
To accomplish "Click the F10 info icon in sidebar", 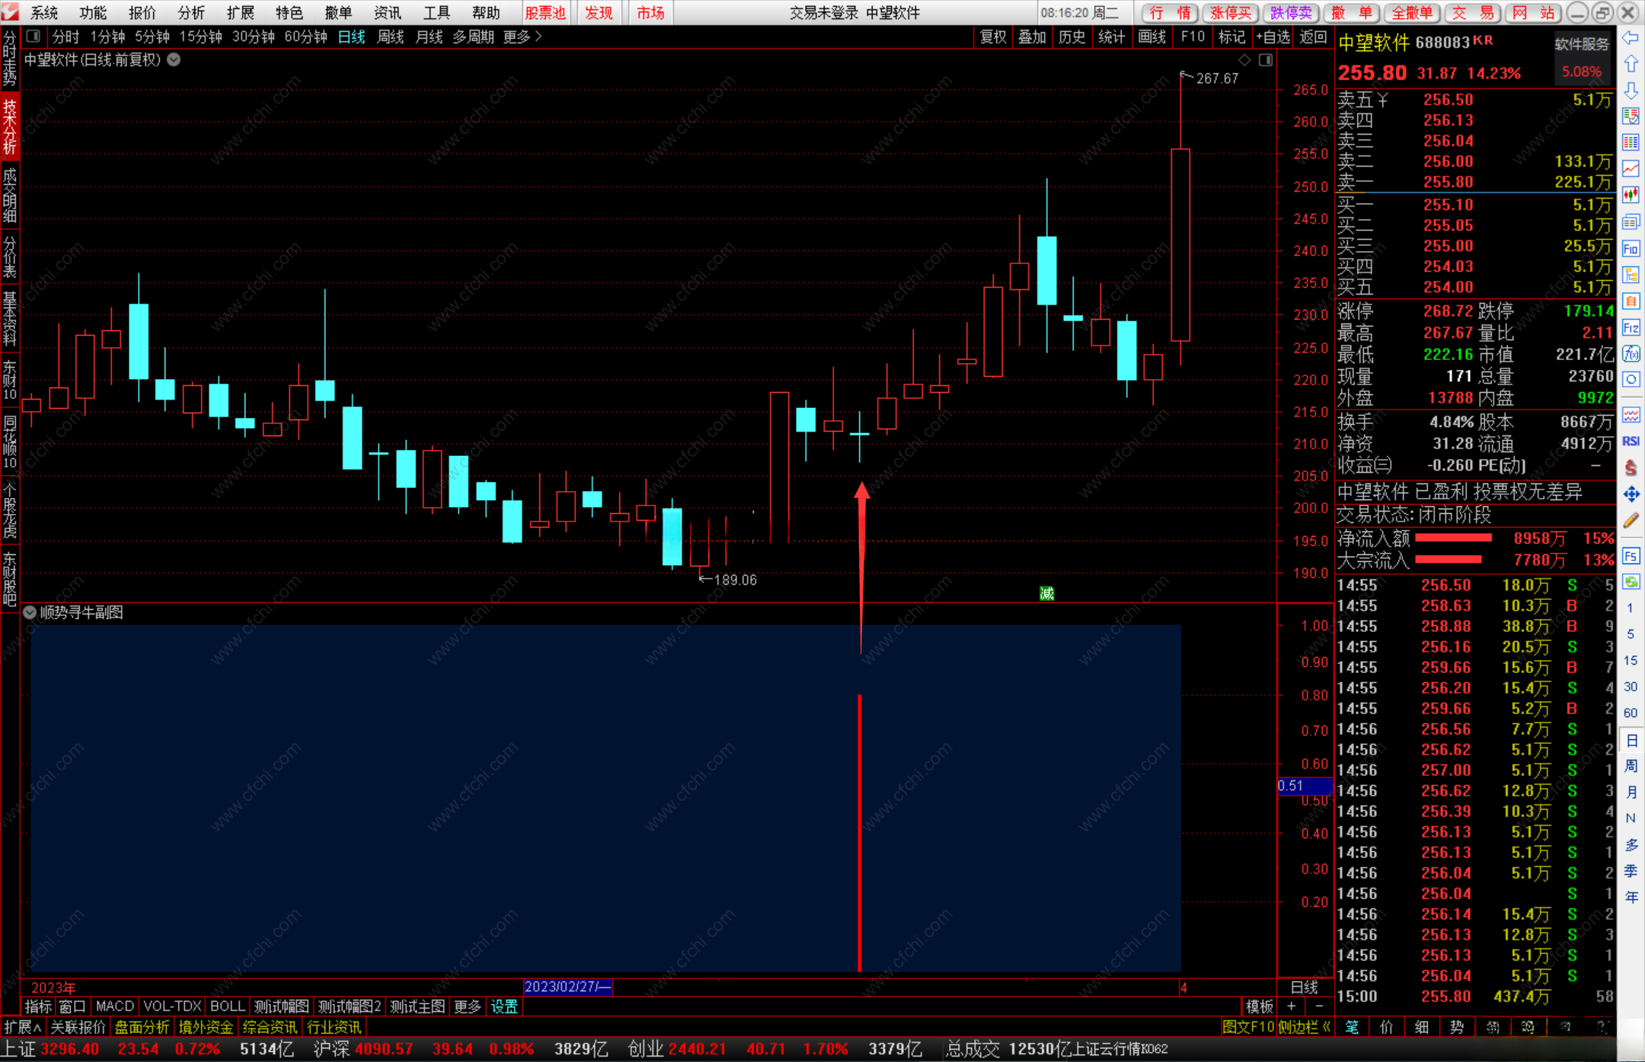I will pos(1631,249).
